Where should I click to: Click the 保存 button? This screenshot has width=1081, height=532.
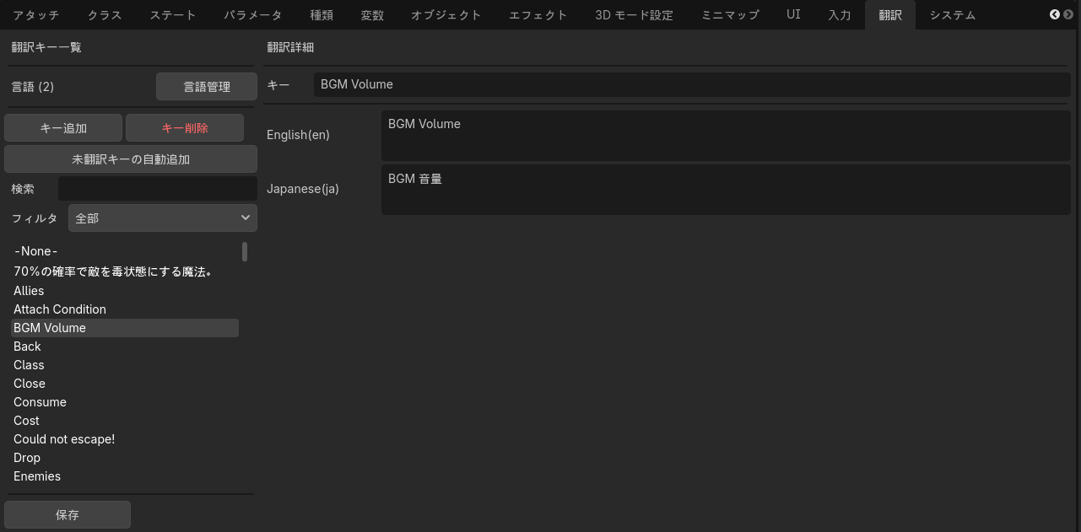click(x=68, y=514)
